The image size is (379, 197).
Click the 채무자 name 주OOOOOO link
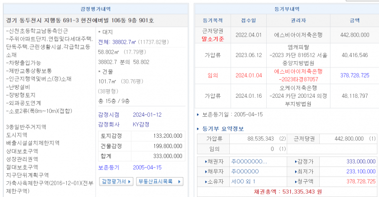pos(246,171)
